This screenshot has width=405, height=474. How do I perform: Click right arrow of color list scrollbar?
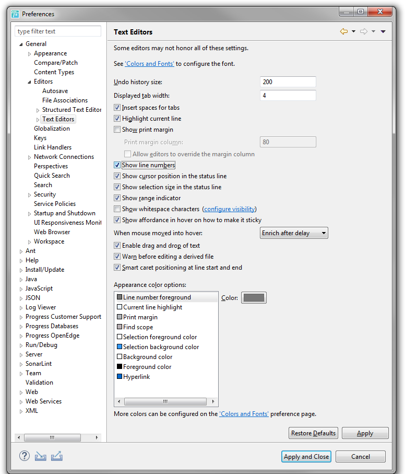(x=213, y=401)
